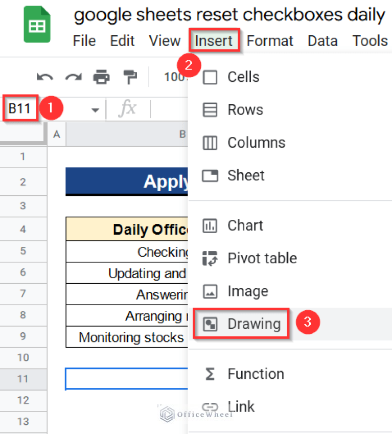Click the Chart icon in Insert menu
The height and width of the screenshot is (434, 392).
point(211,225)
